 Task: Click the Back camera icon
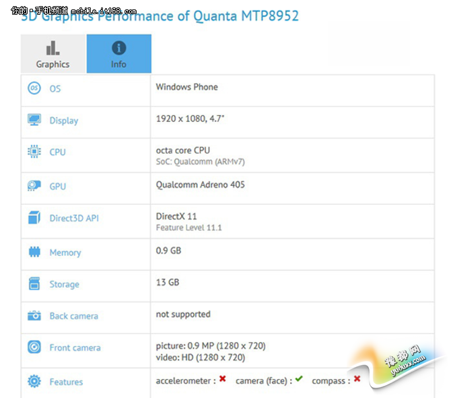coord(34,316)
